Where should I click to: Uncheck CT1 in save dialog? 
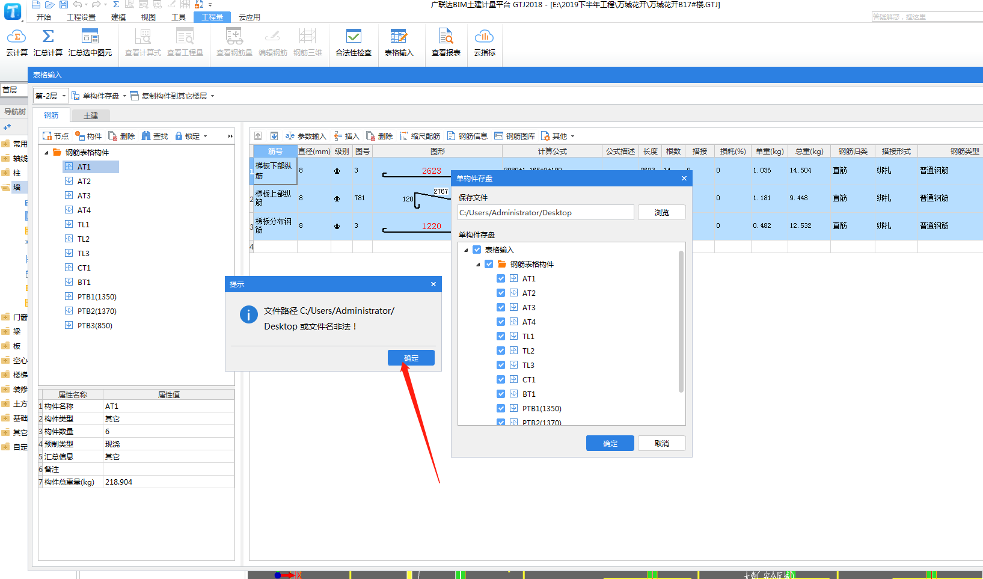[x=501, y=379]
